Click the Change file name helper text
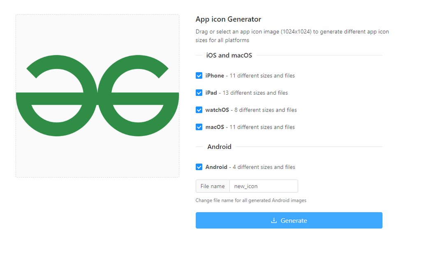421x264 pixels. [251, 200]
